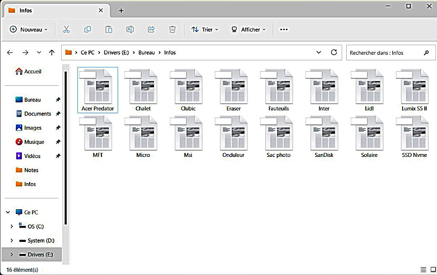The height and width of the screenshot is (275, 437).
Task: Switch to details list view
Action: coord(423,270)
